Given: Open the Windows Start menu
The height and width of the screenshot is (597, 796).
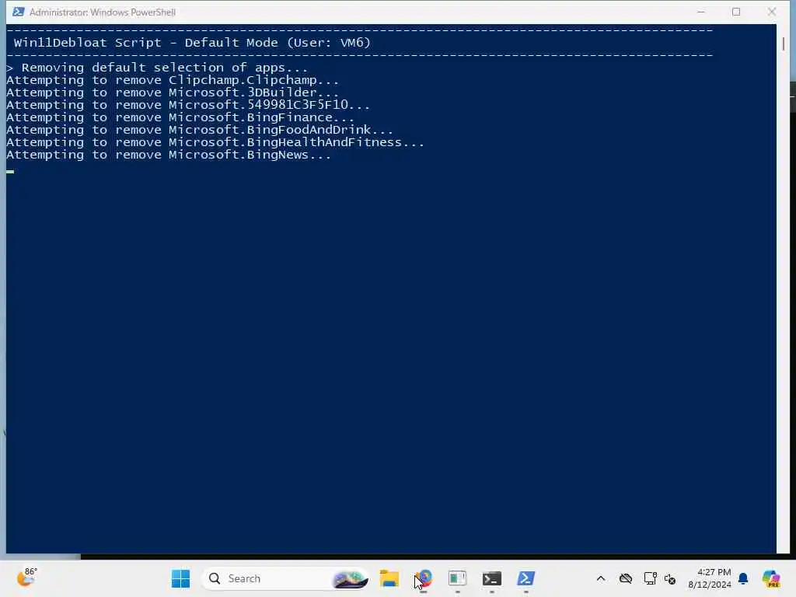Looking at the screenshot, I should point(180,578).
